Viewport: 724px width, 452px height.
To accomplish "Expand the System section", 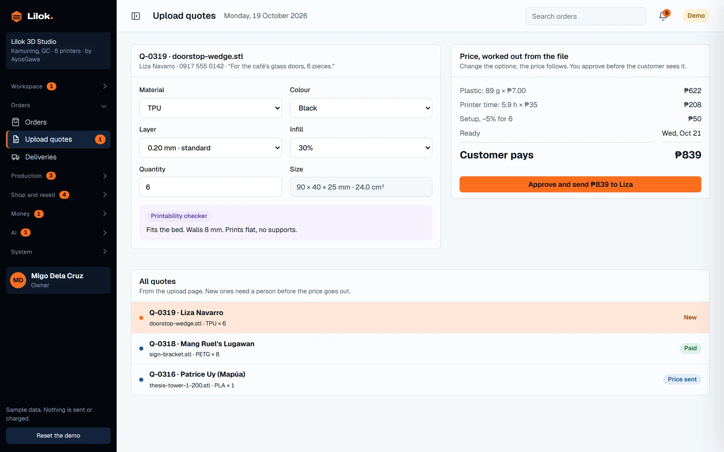I will coord(58,252).
